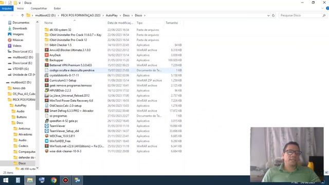
Task: Sort files by the Nome column header
Action: tap(48, 23)
